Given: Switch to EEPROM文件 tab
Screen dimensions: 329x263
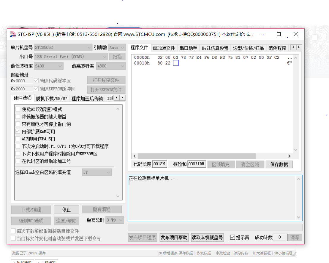Looking at the screenshot, I should pos(164,48).
